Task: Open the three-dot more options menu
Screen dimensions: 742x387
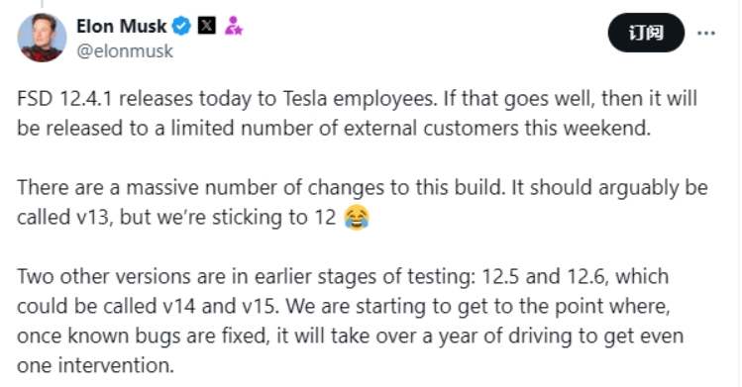Action: 706,33
